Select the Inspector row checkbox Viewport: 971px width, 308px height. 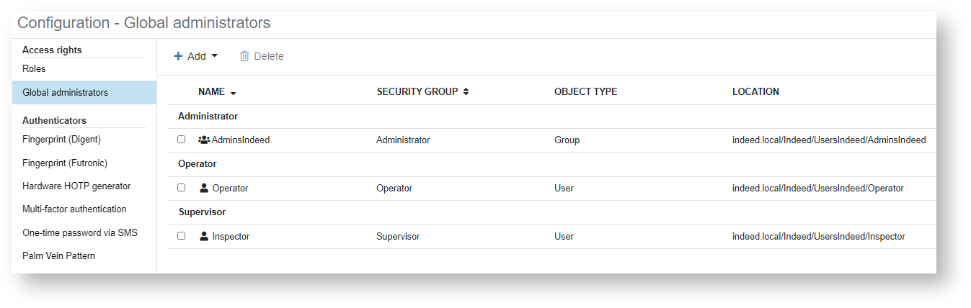(x=182, y=236)
